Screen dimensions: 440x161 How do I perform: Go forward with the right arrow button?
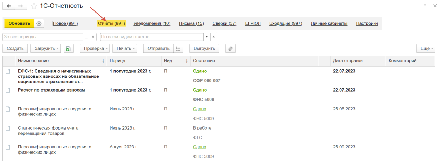21,6
